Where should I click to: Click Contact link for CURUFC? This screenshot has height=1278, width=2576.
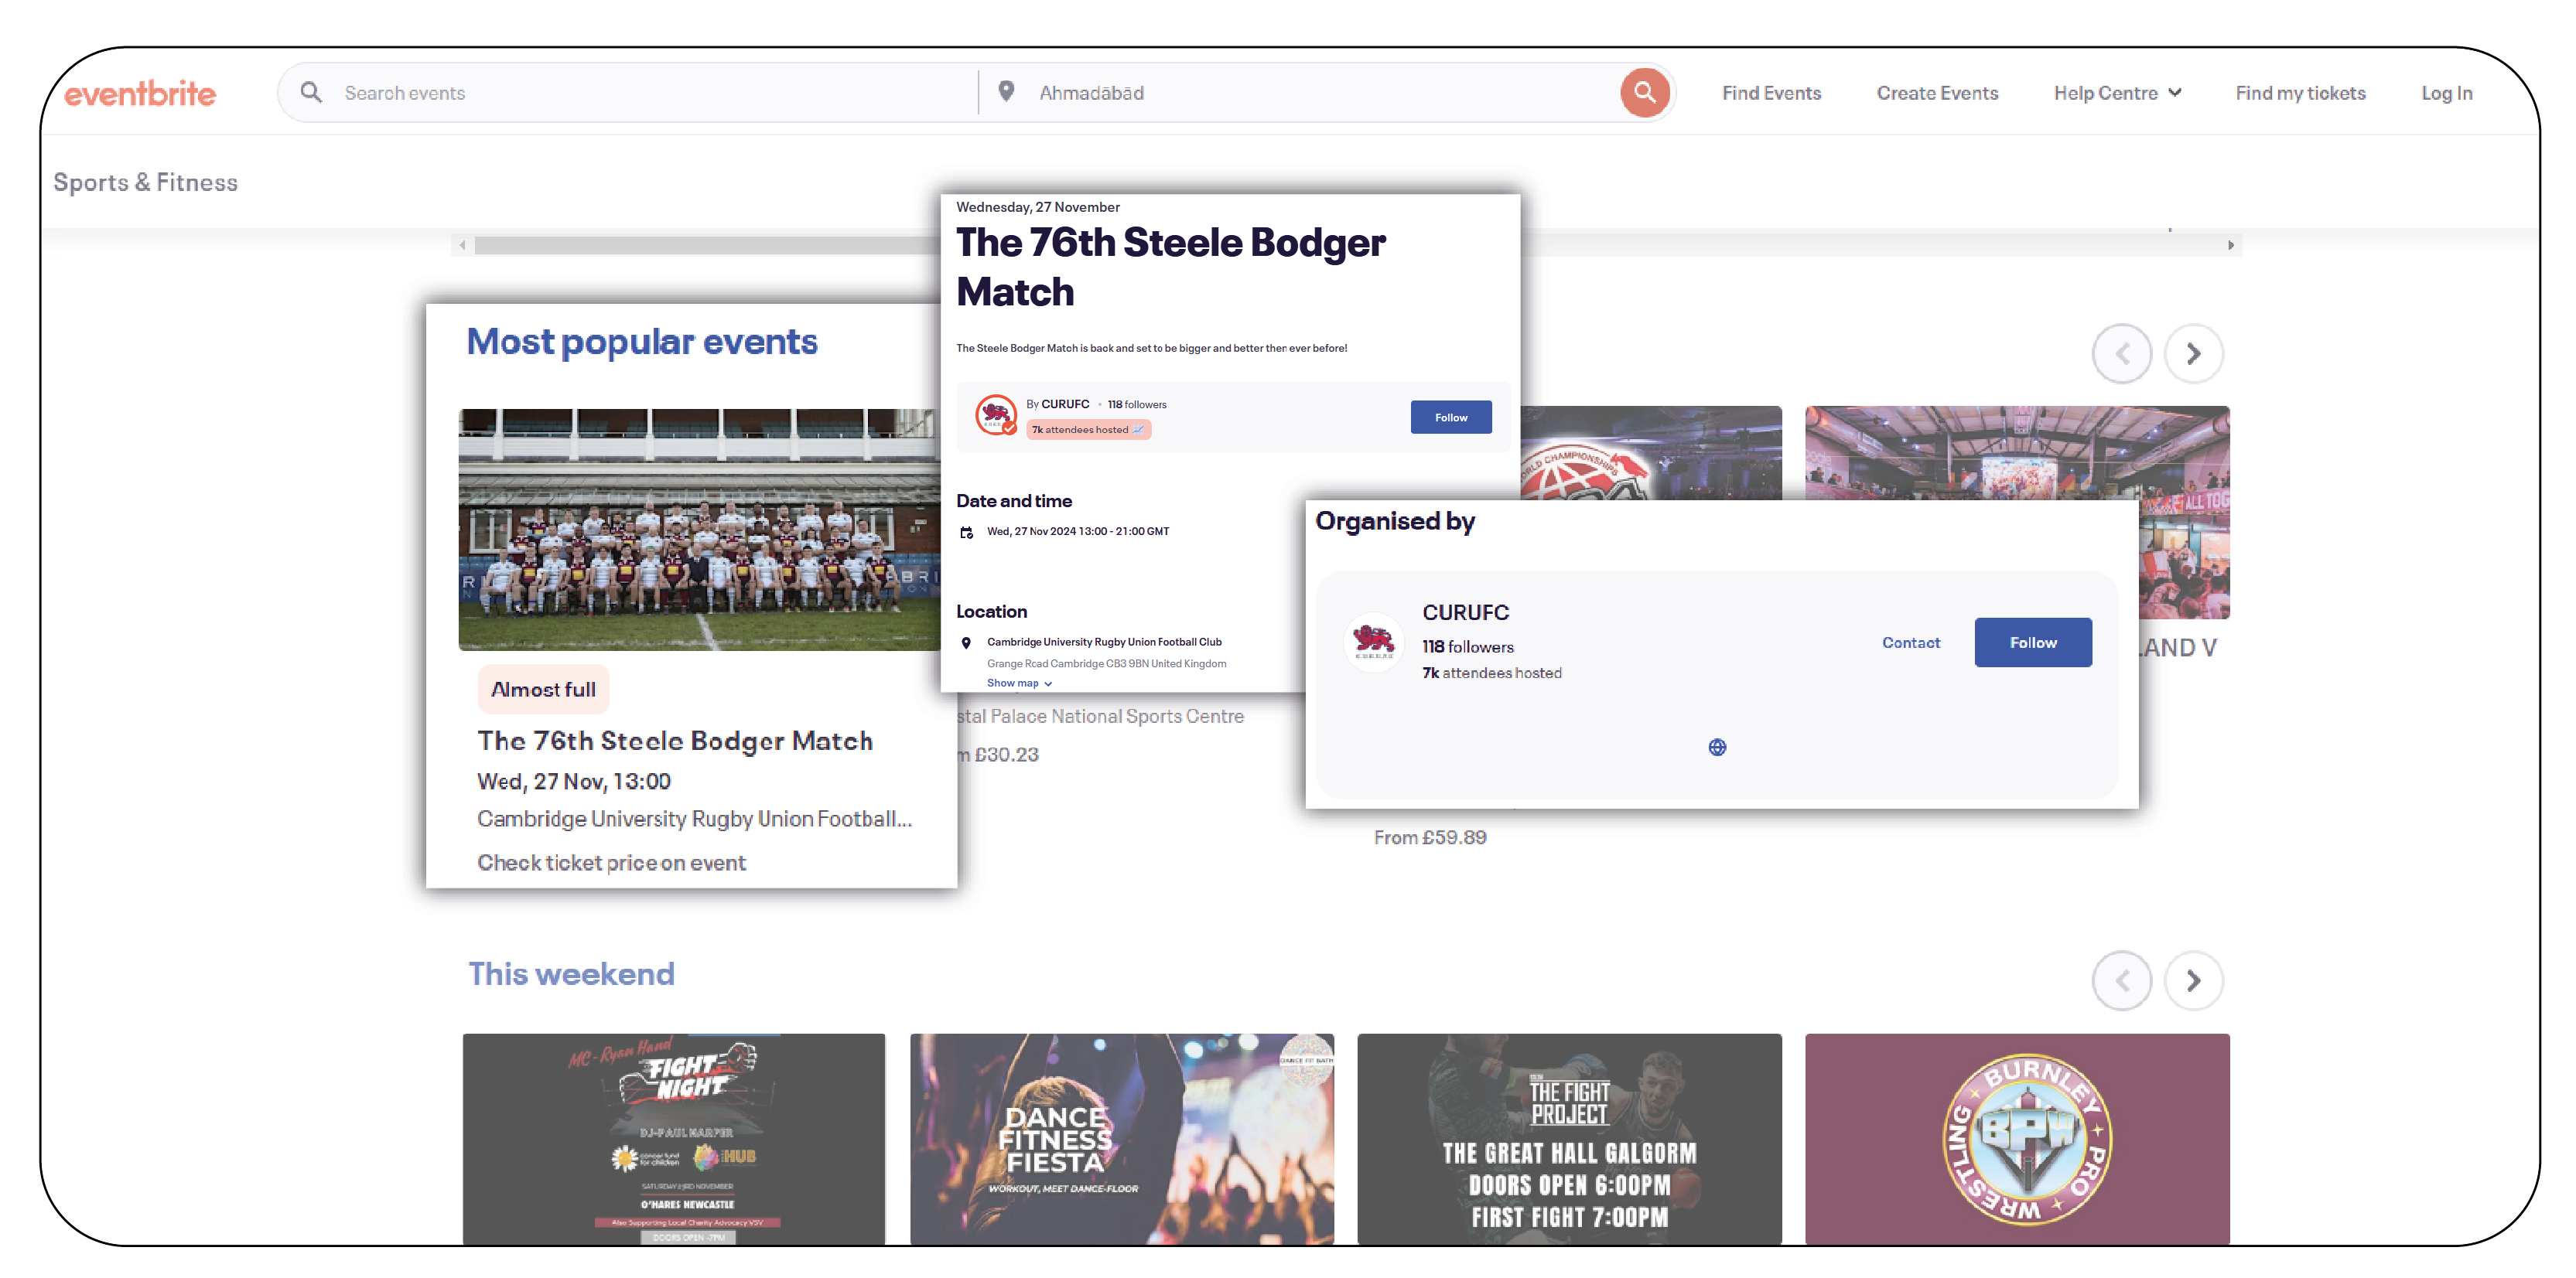pos(1910,642)
